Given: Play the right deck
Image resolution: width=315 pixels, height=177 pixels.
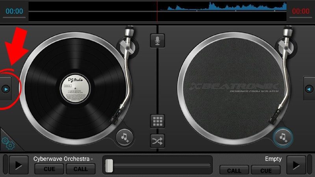Looking at the screenshot, I should 296,165.
